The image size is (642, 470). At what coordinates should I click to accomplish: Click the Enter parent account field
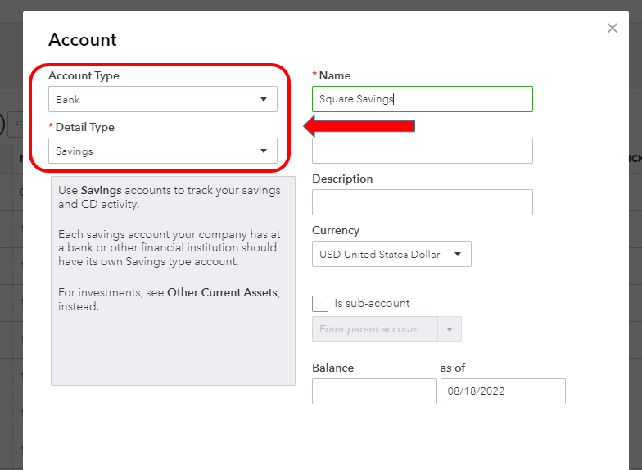pyautogui.click(x=375, y=329)
